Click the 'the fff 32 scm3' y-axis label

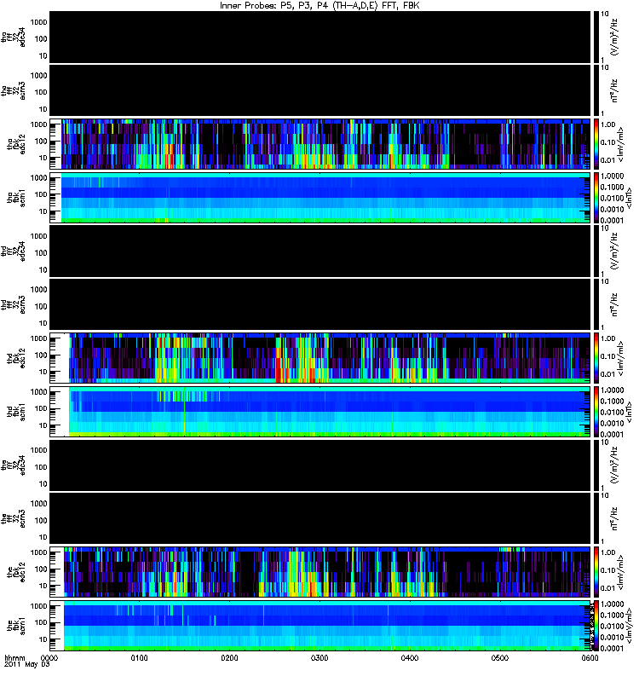point(14,518)
